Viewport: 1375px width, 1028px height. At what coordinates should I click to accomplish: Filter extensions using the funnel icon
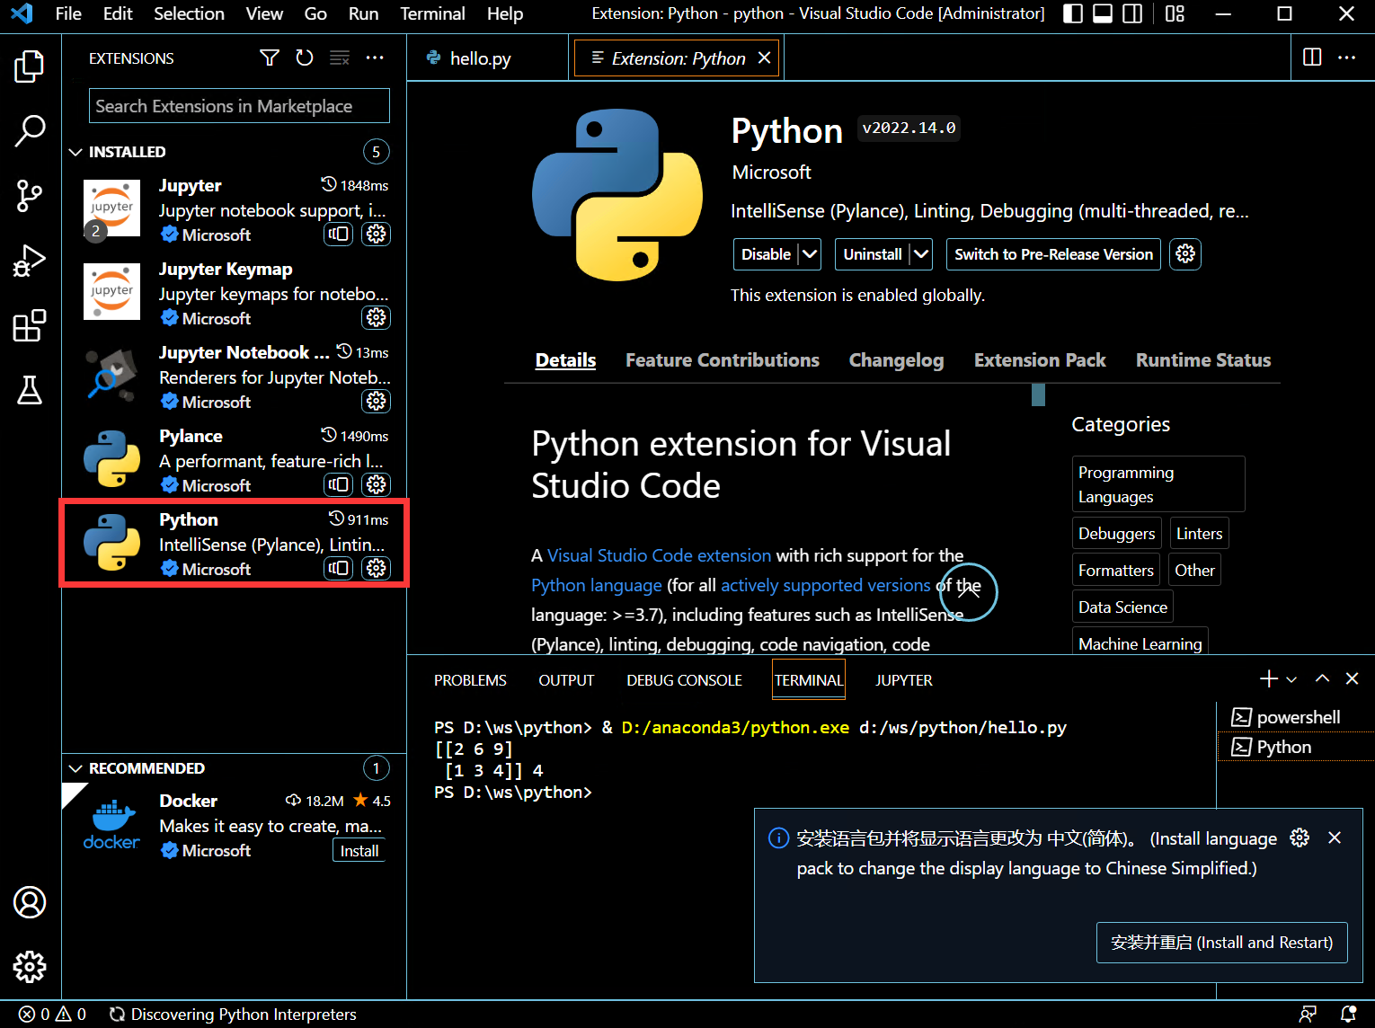coord(269,58)
